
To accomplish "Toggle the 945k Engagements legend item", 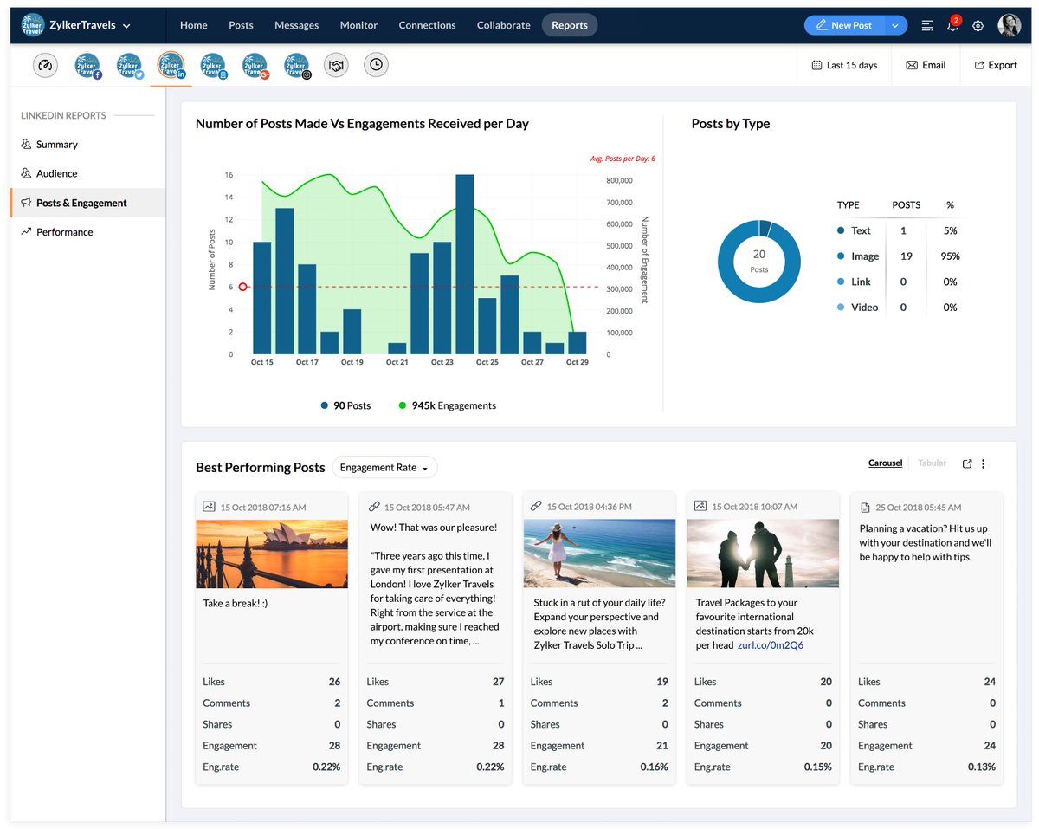I will pyautogui.click(x=447, y=405).
